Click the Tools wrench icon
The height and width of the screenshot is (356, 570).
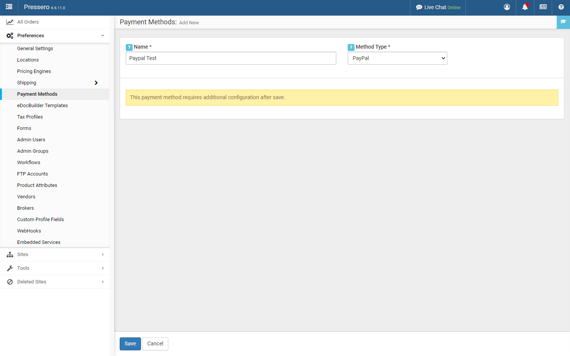10,268
